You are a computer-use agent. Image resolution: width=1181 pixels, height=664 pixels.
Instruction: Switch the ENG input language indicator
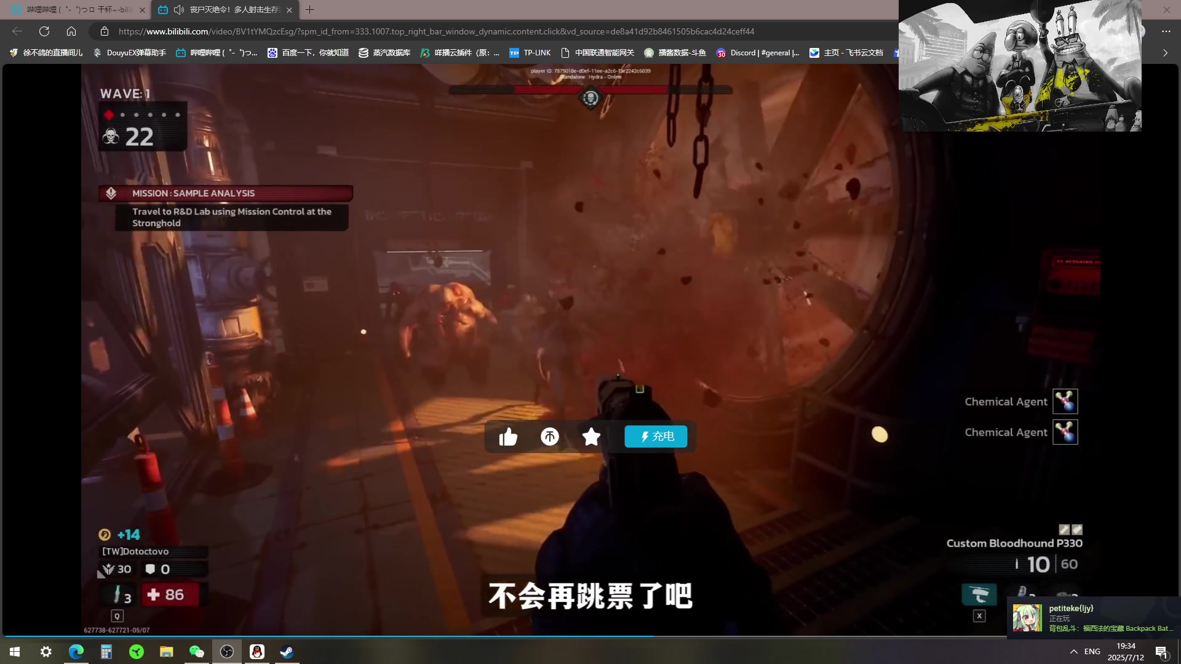pos(1092,652)
